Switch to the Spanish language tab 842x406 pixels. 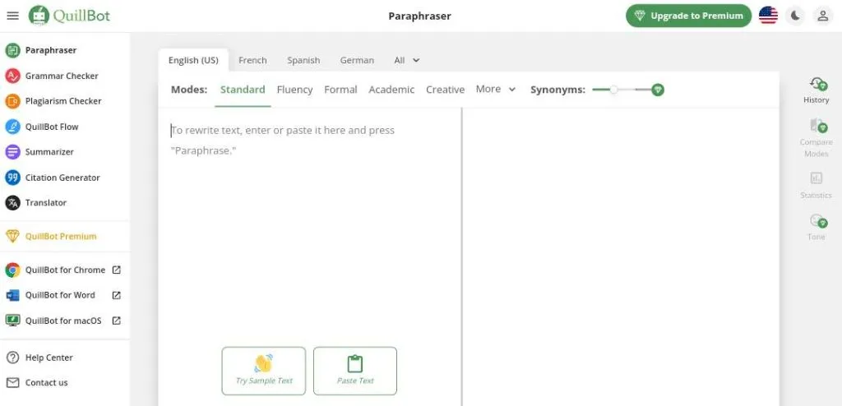(x=303, y=60)
